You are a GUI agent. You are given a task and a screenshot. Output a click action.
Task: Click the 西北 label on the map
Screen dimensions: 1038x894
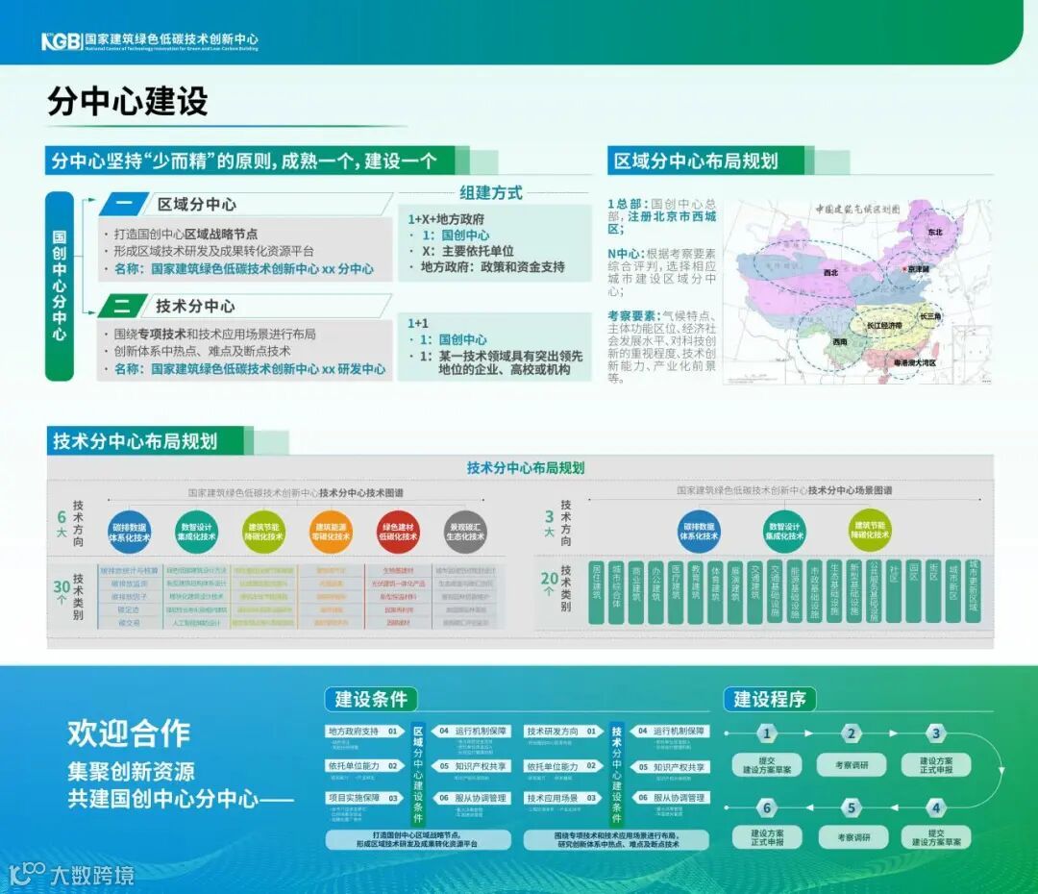830,272
